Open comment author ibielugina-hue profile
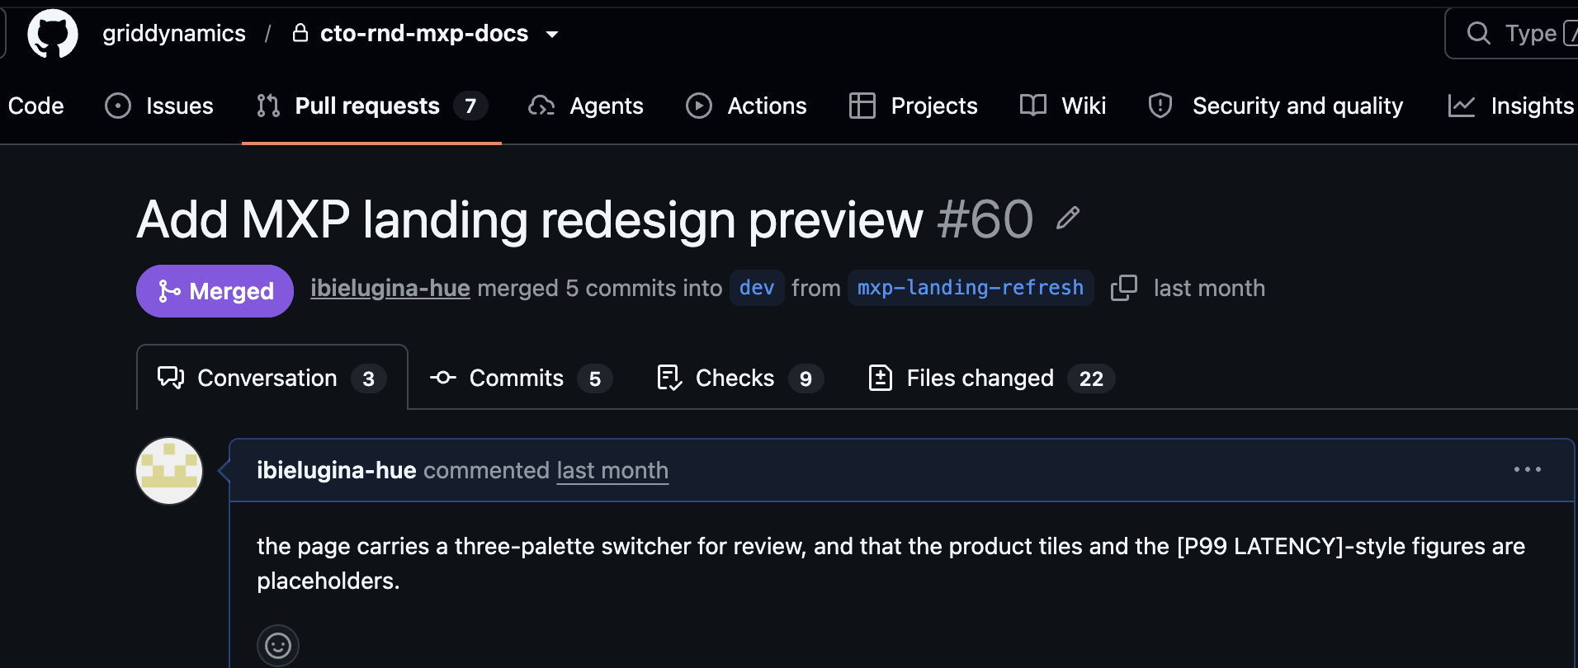Viewport: 1578px width, 668px height. (337, 470)
